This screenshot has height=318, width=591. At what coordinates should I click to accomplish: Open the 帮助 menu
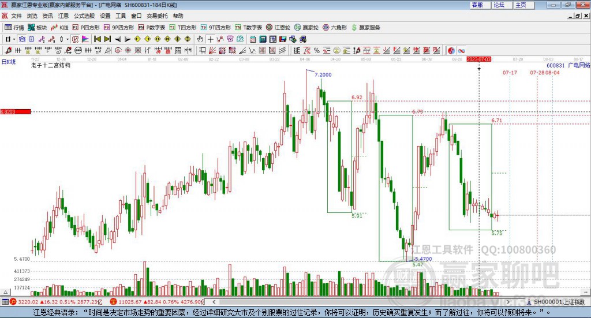(x=178, y=16)
